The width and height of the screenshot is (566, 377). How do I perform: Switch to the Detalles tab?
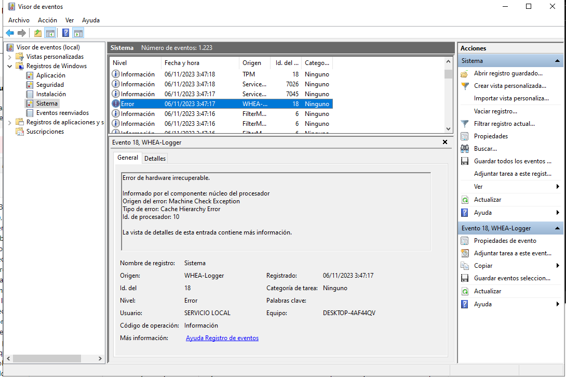155,158
